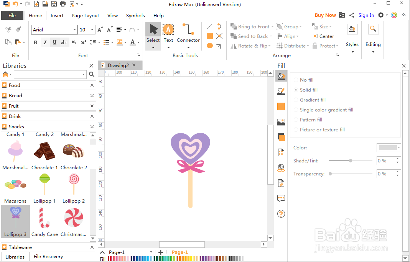Add a new page with plus button

[x=161, y=252]
